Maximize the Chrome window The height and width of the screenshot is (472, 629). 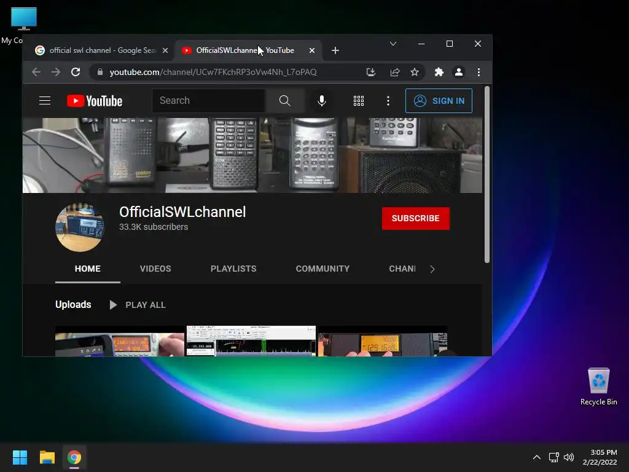pyautogui.click(x=450, y=44)
